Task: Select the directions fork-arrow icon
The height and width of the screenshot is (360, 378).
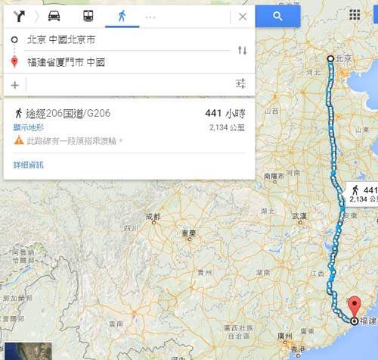Action: click(19, 17)
